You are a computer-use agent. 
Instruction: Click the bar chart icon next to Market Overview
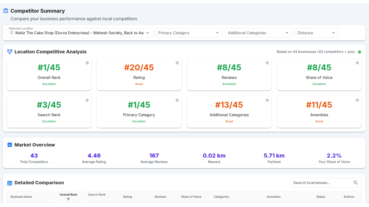pos(9,145)
